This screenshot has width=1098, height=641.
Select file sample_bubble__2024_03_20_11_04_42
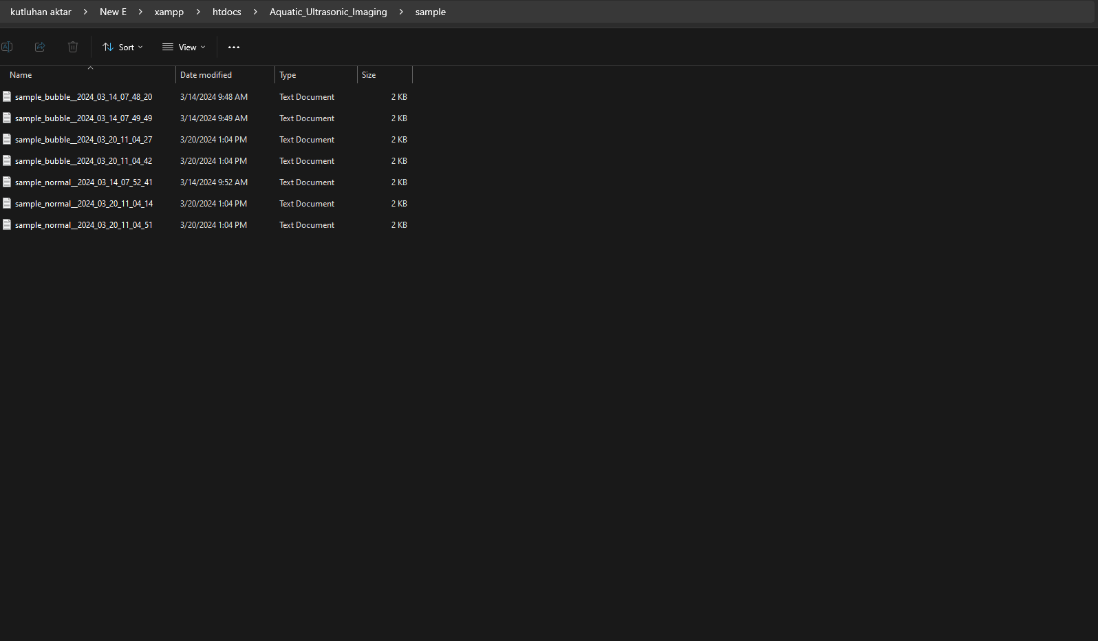pyautogui.click(x=83, y=161)
